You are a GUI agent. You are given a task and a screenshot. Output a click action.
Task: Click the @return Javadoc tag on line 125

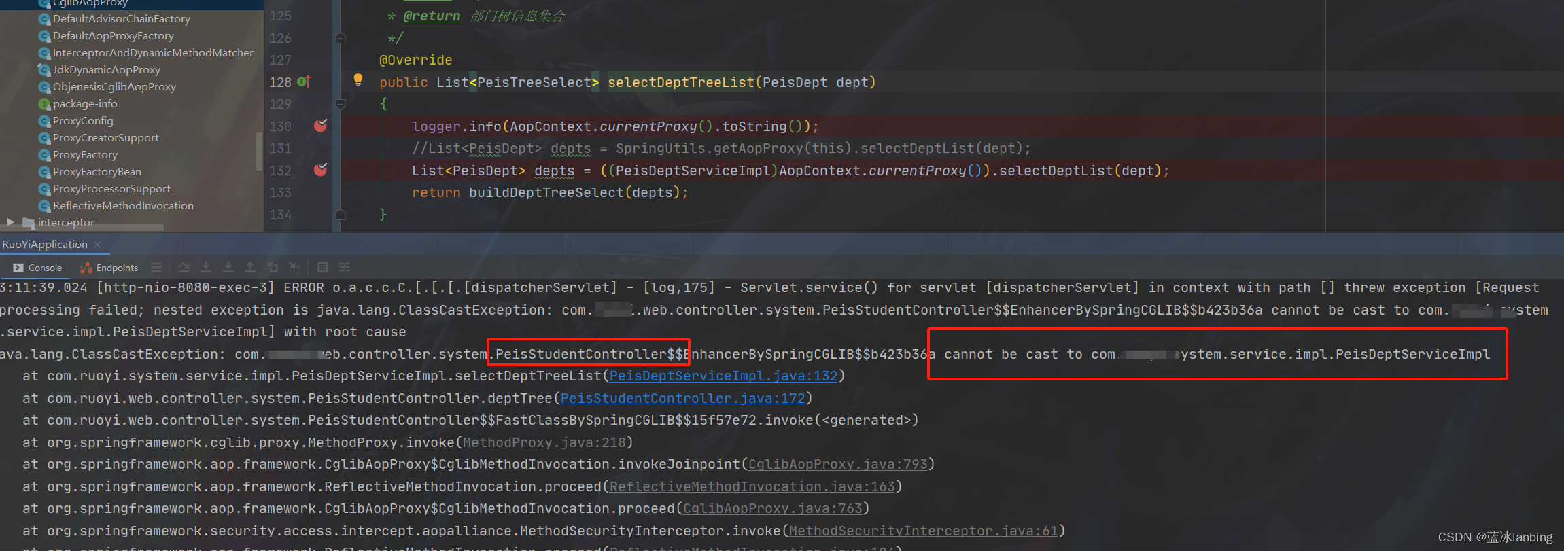tap(431, 16)
